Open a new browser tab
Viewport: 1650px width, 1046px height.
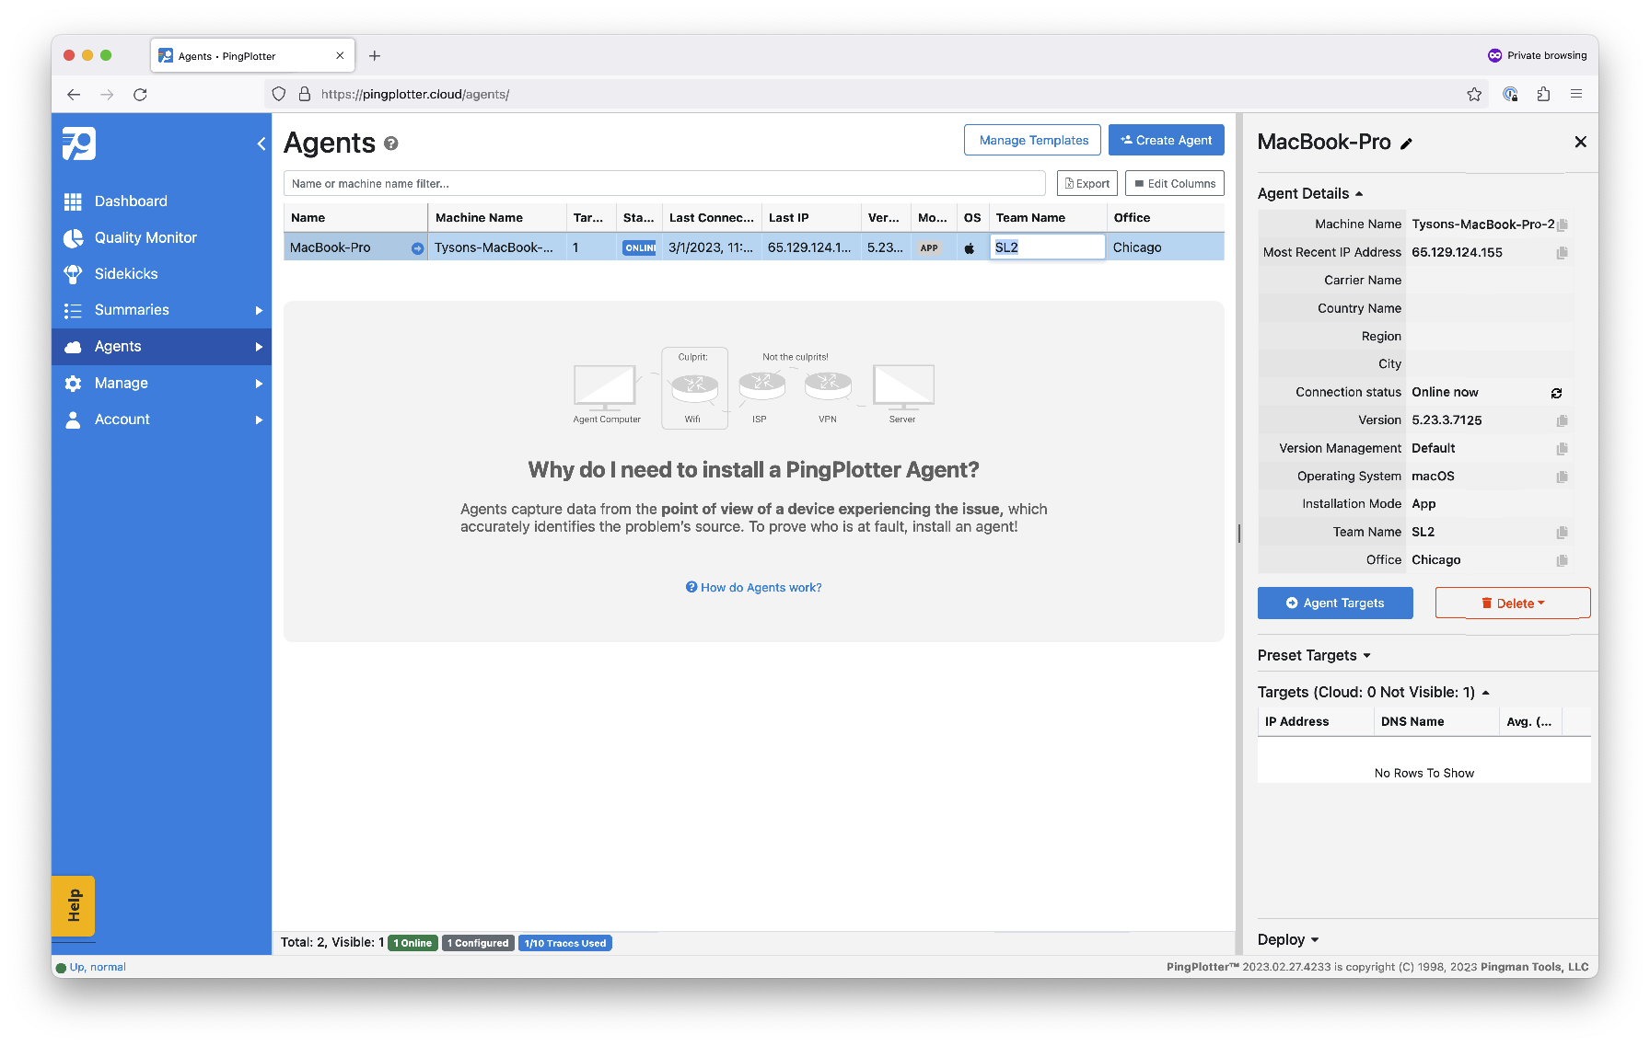[375, 56]
